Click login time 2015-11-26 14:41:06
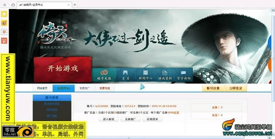Screen dimensions: 275x139 tap(164, 106)
